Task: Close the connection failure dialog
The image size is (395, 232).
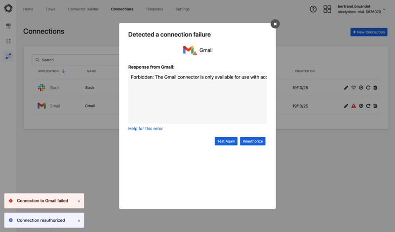Action: point(275,24)
